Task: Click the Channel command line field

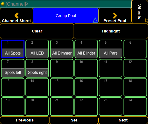Action: 66,4
